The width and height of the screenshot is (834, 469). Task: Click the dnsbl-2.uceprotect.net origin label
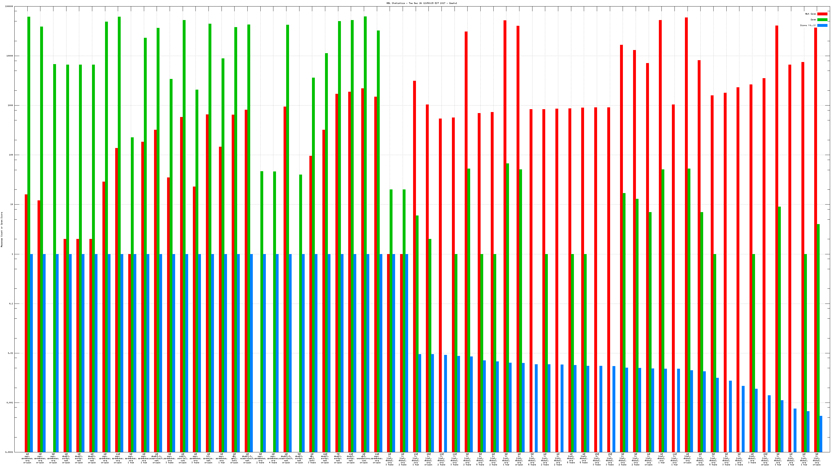click(286, 458)
